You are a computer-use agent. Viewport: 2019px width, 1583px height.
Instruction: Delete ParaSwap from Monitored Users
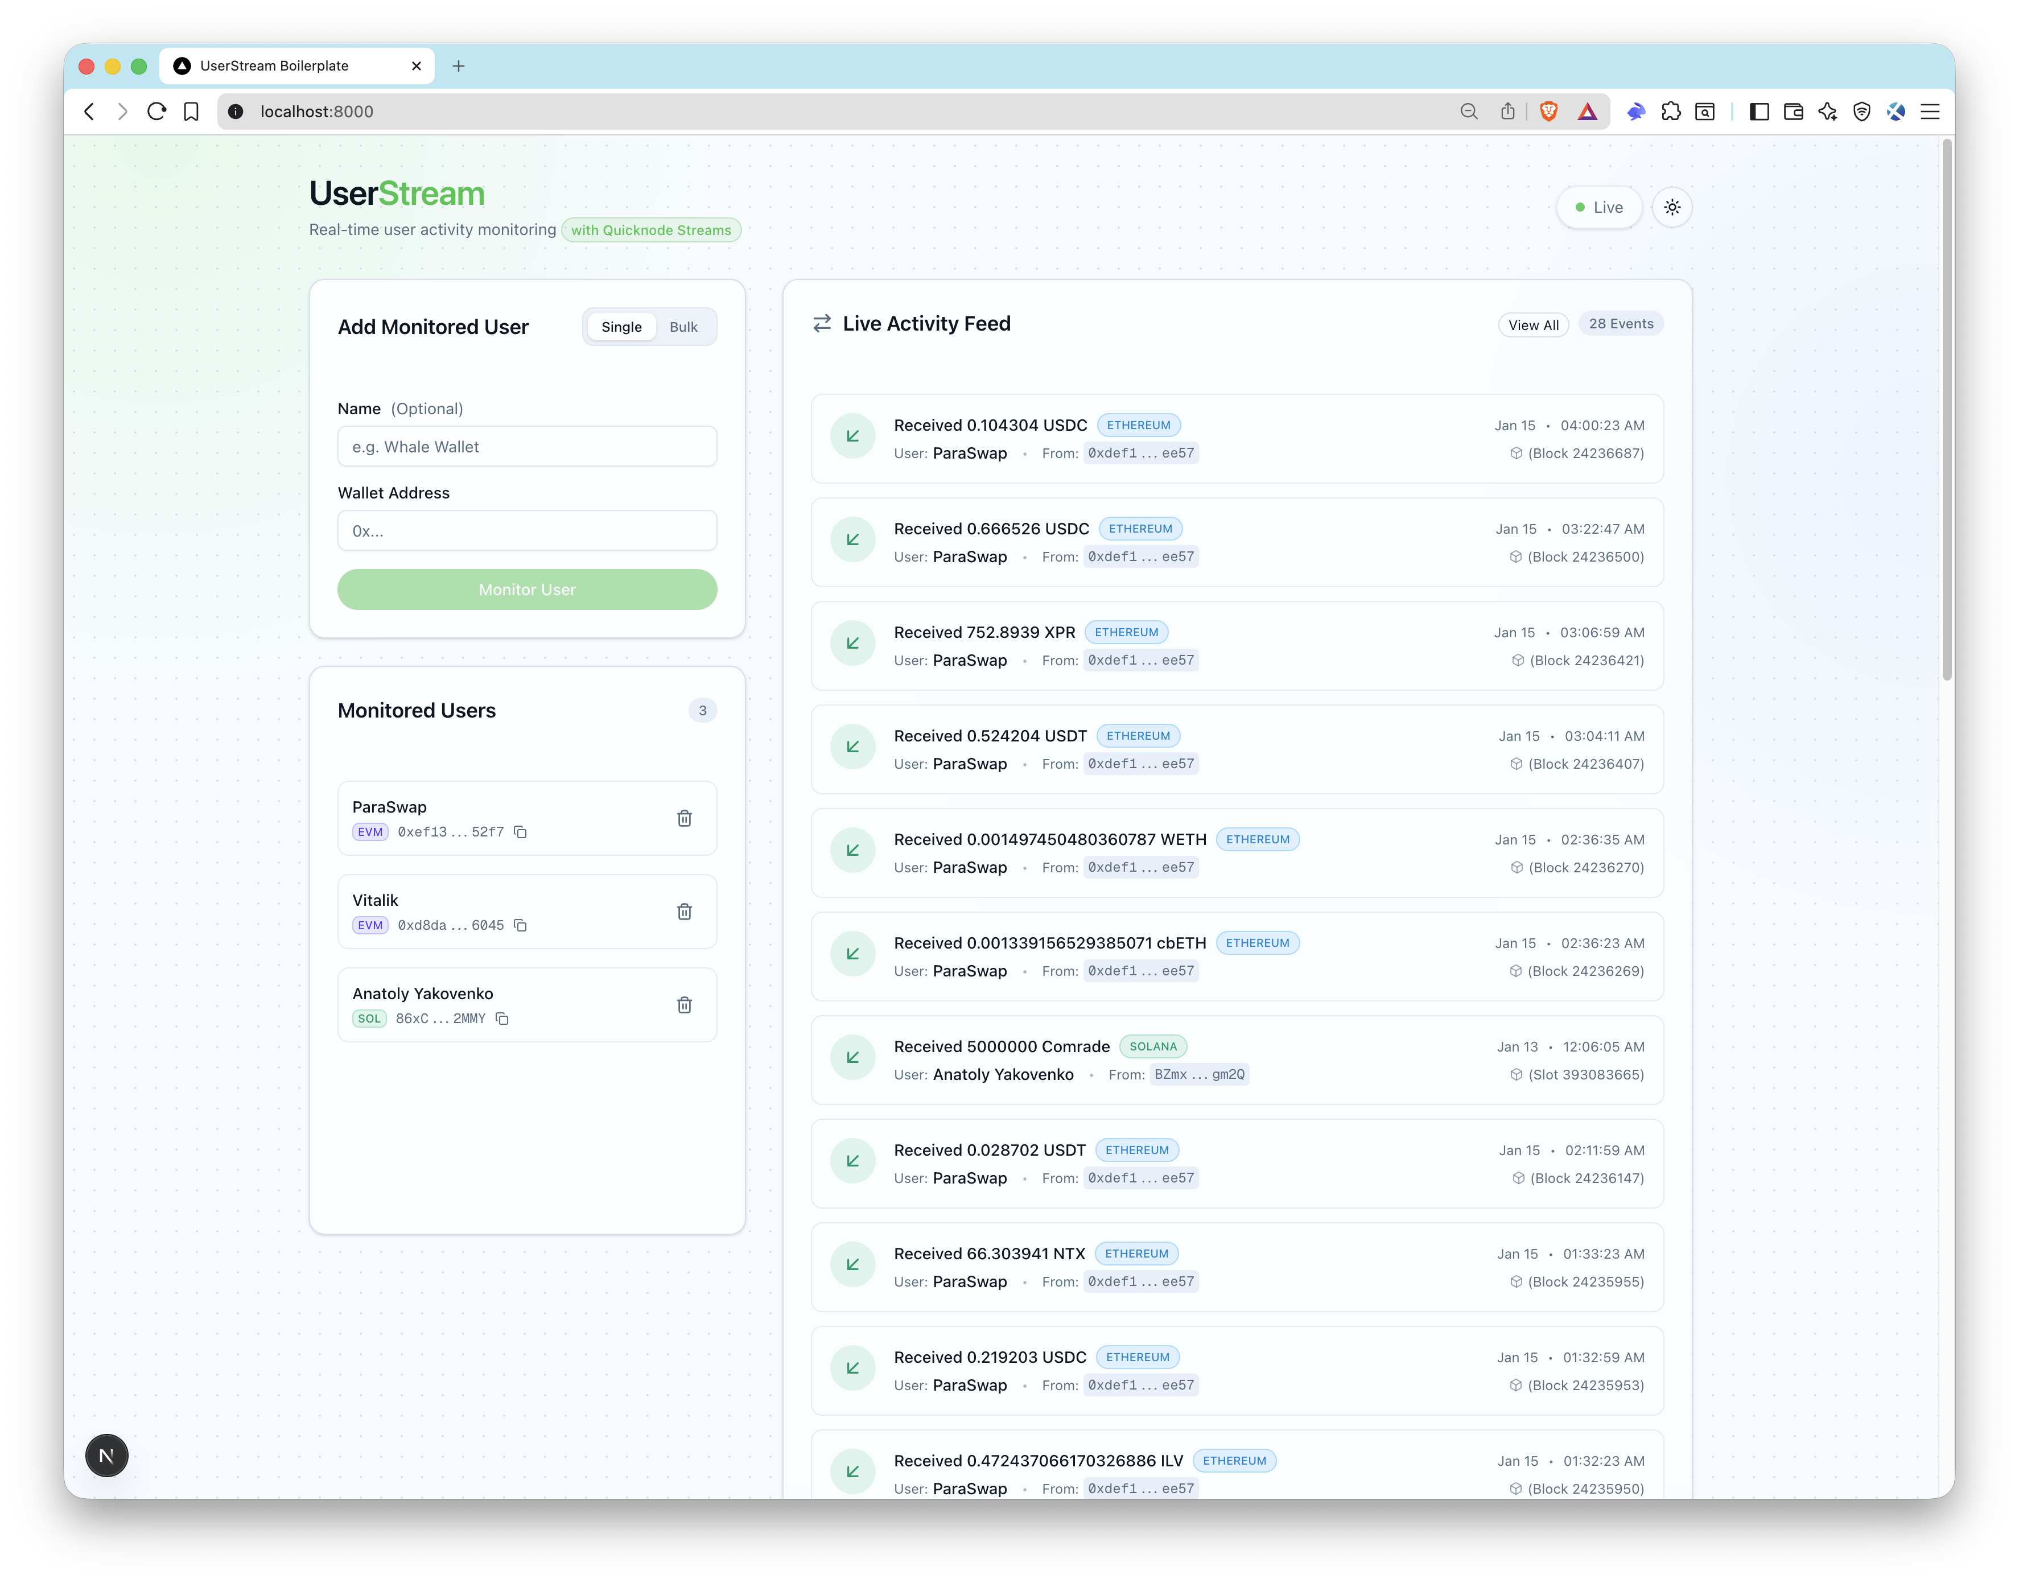click(685, 818)
